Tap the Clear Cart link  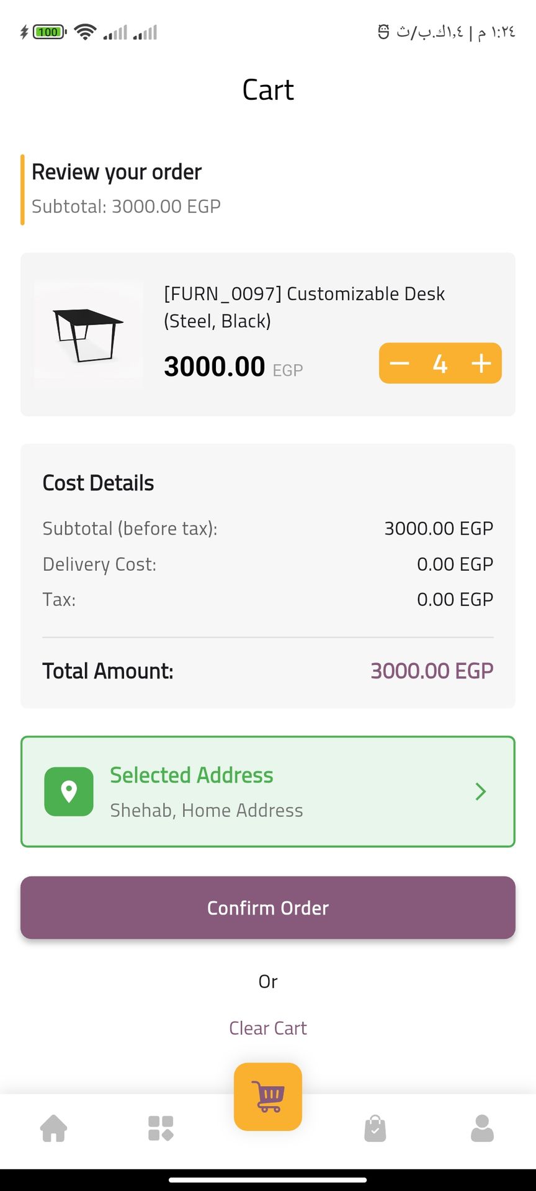point(268,1028)
